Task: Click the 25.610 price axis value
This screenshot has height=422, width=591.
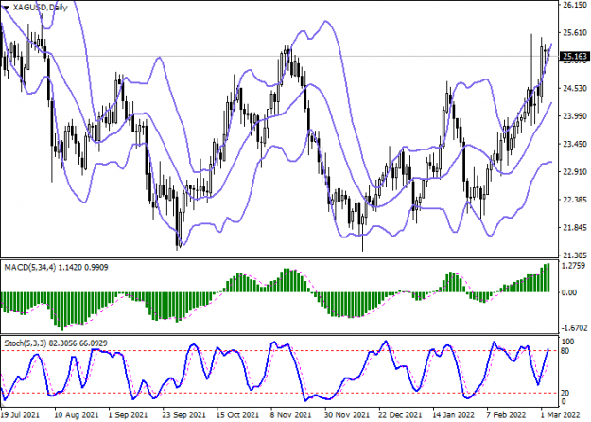Action: [x=574, y=33]
